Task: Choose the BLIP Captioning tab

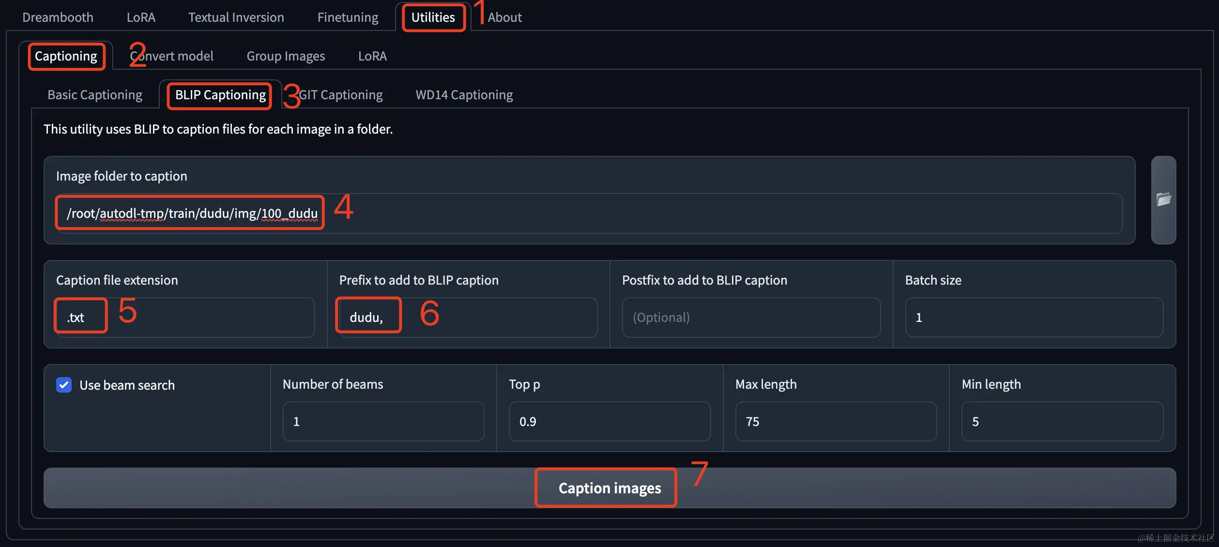Action: [x=220, y=95]
